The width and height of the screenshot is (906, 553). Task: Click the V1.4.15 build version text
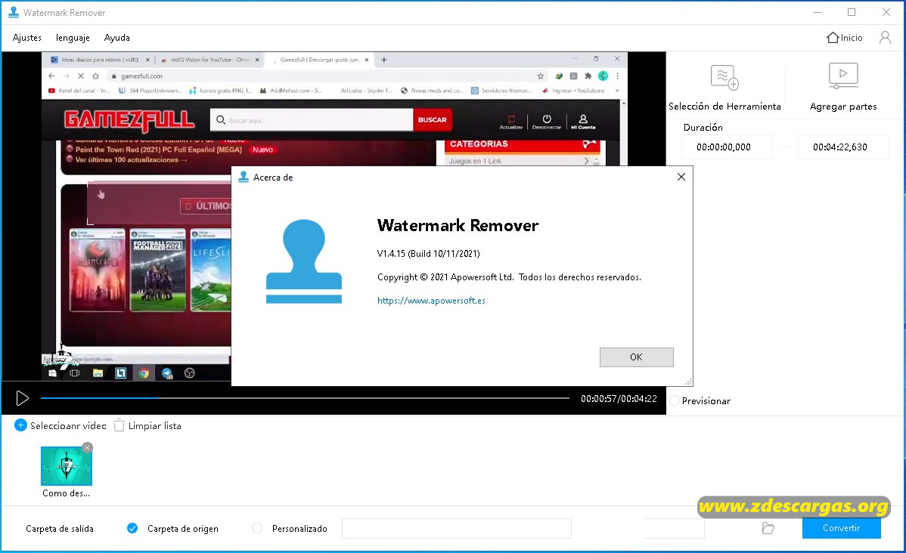(x=428, y=253)
